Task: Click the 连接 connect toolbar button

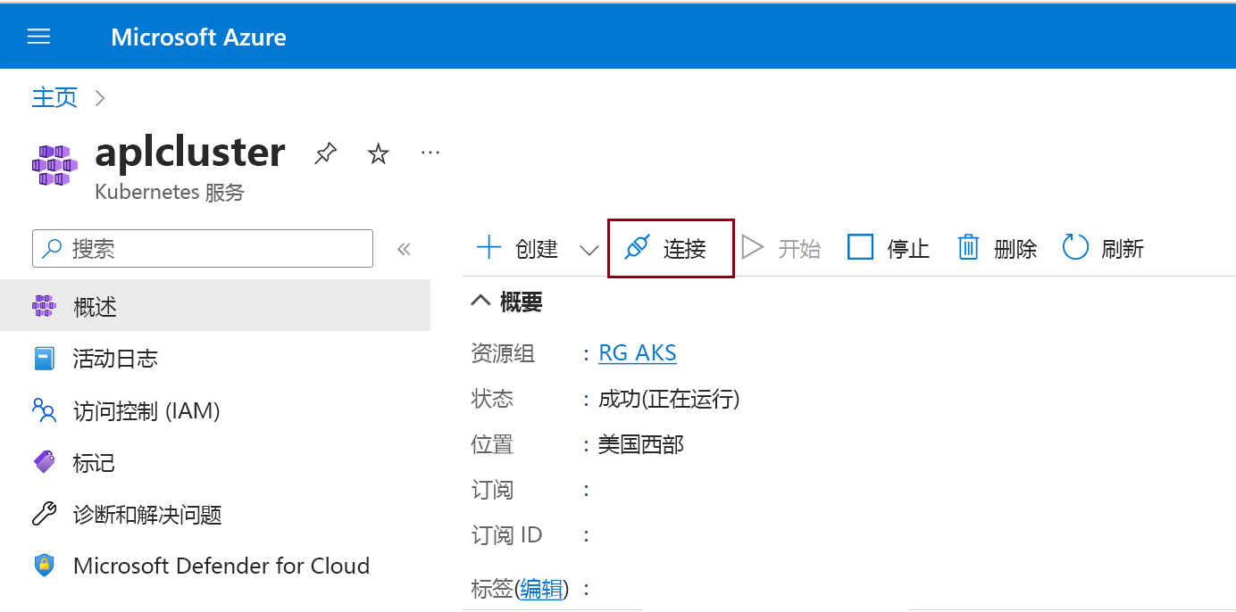Action: pos(669,248)
